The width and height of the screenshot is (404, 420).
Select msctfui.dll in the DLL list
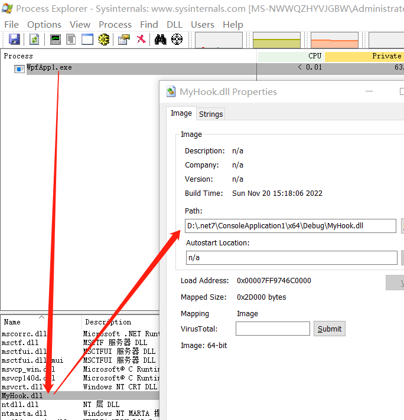(80, 352)
